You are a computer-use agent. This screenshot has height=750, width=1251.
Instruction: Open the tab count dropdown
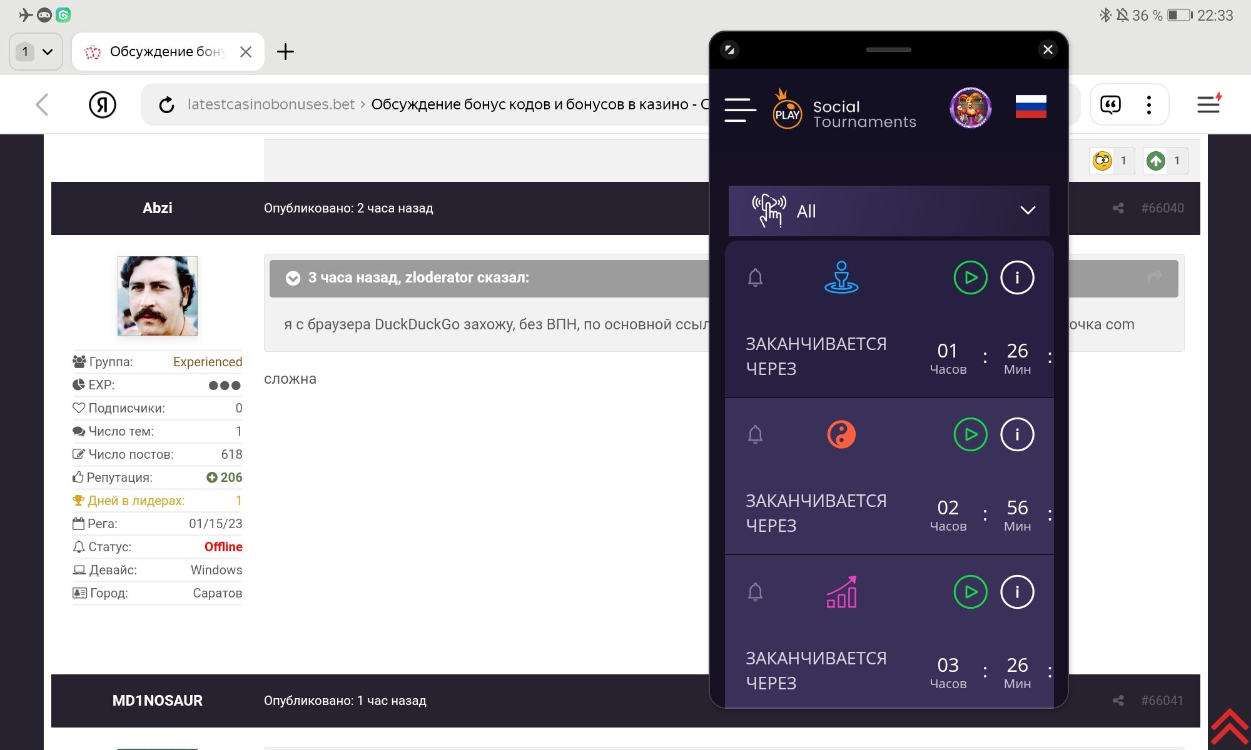point(36,51)
